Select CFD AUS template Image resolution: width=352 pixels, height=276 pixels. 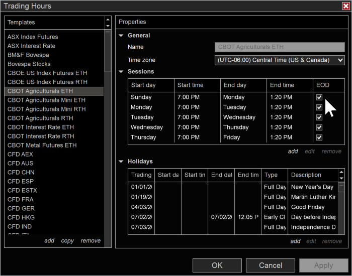tap(54, 163)
